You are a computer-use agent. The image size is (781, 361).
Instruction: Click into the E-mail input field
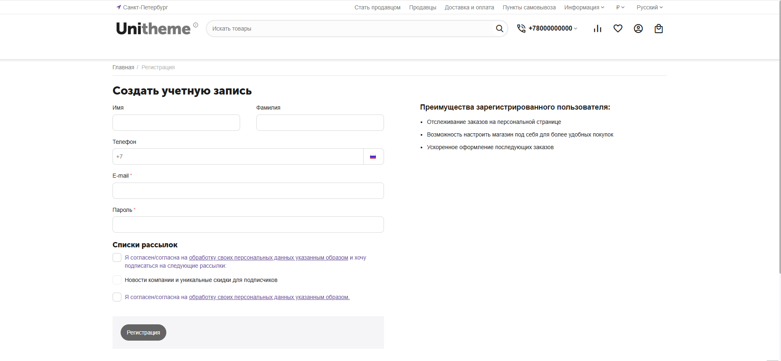[x=248, y=191]
